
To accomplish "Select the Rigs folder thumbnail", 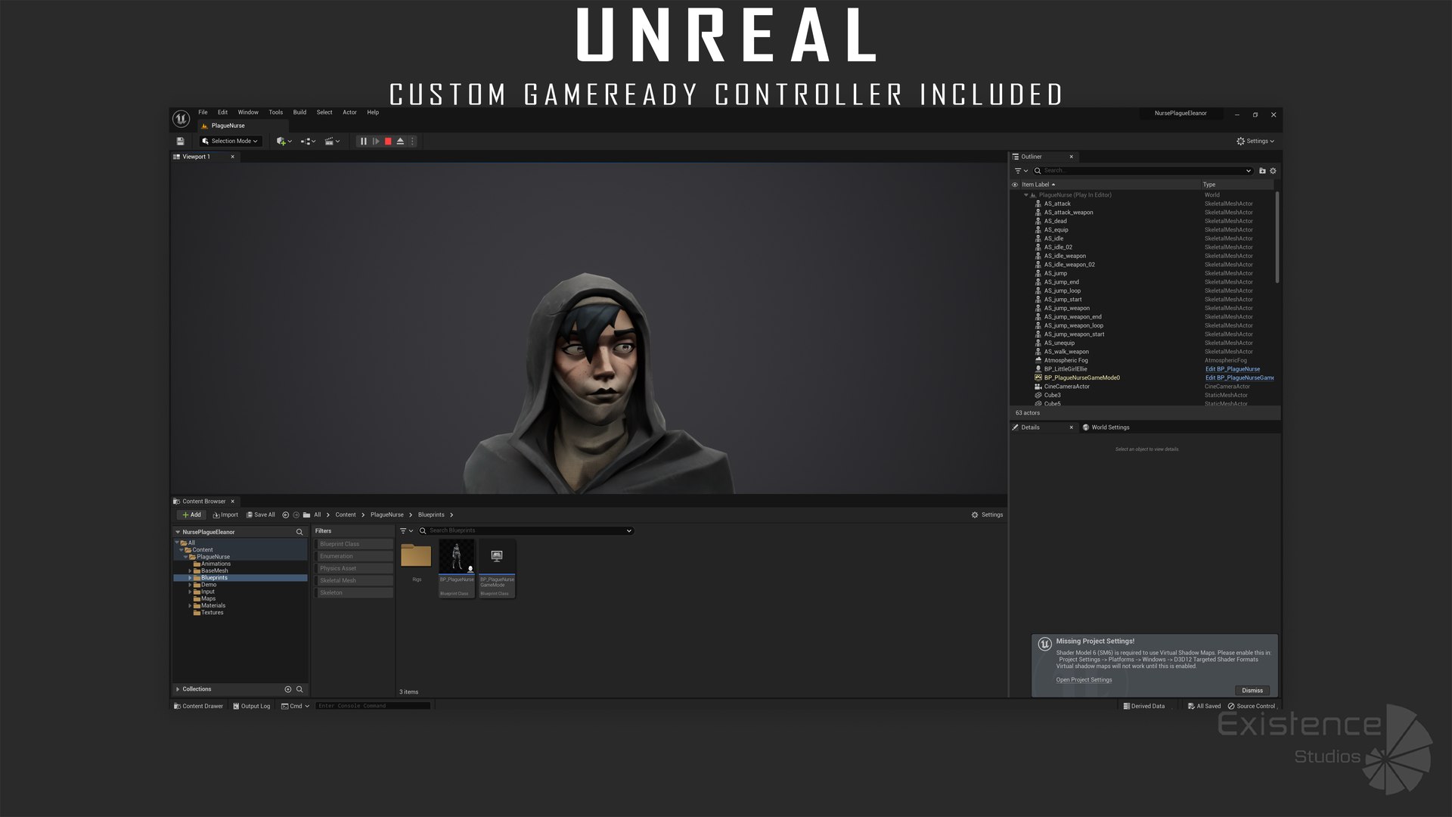I will pyautogui.click(x=416, y=556).
